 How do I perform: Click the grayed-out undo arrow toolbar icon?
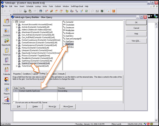pos(35,11)
